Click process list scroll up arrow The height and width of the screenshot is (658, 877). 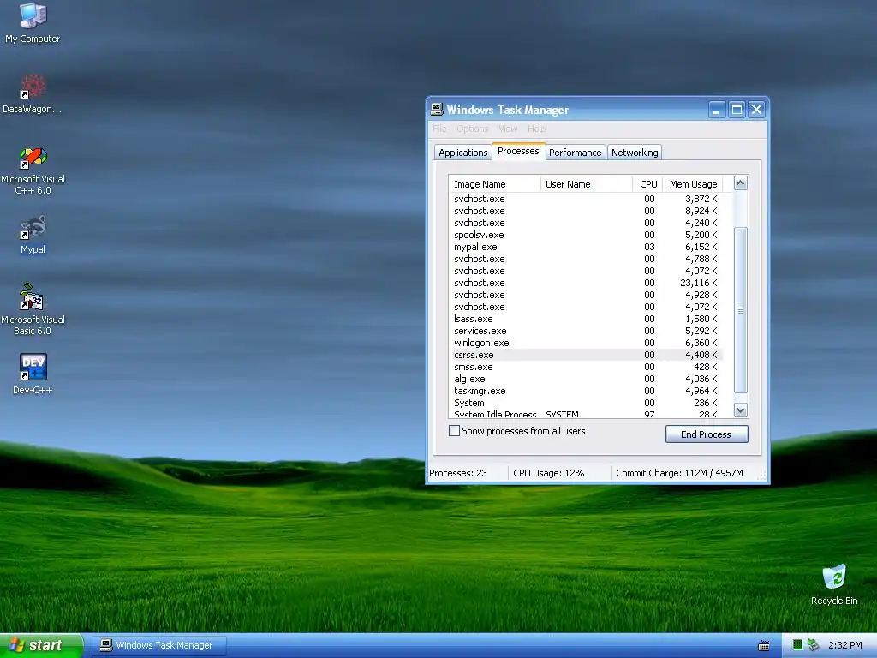point(741,183)
